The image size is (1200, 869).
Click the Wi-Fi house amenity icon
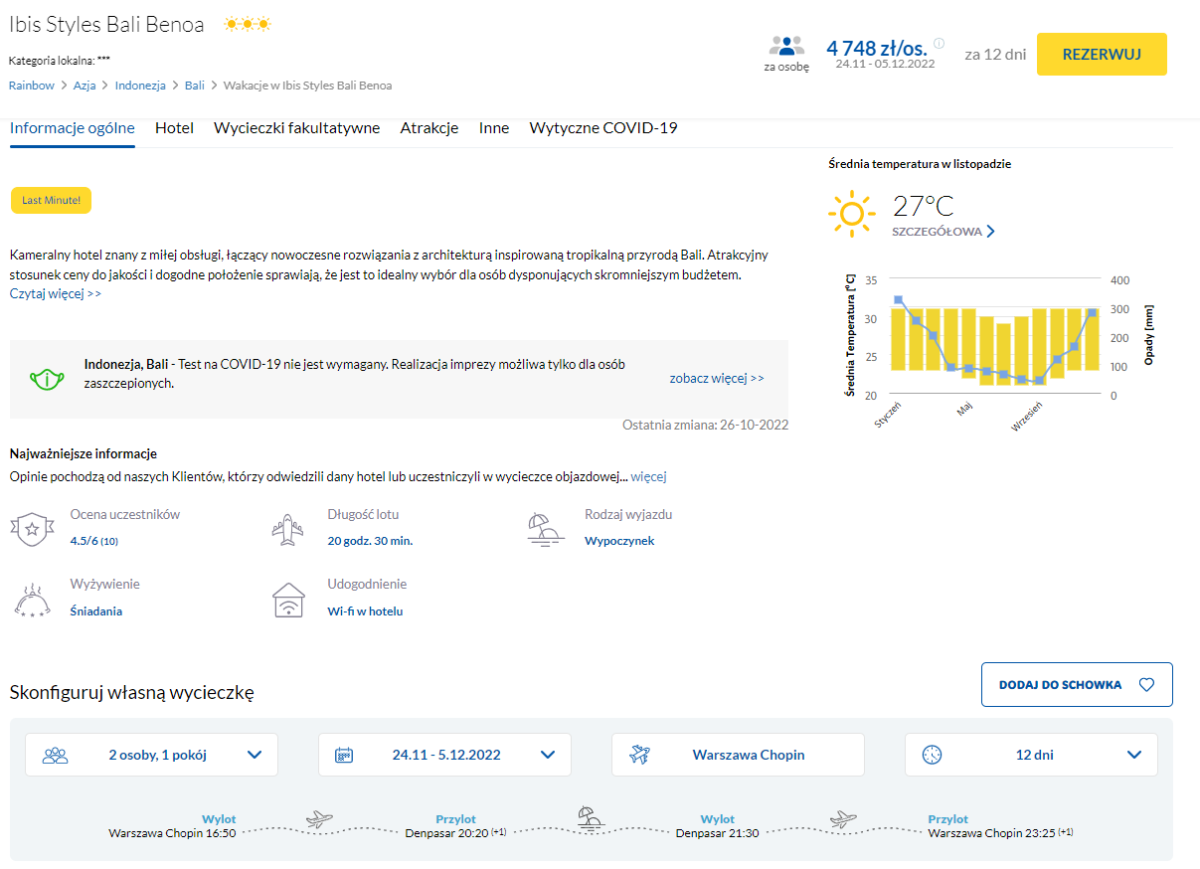(x=287, y=601)
